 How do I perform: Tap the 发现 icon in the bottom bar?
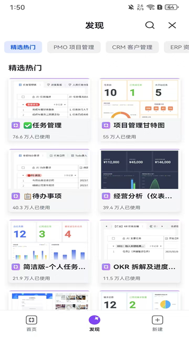(94, 320)
